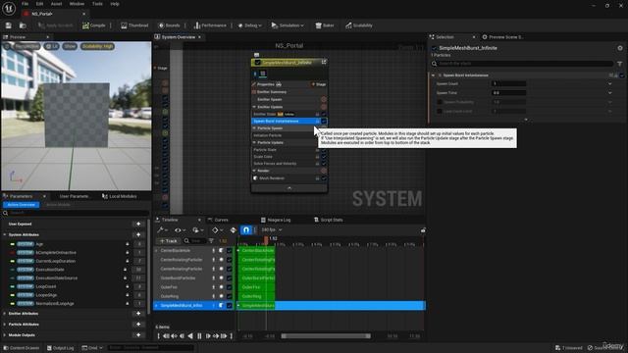Click the open-emitter icon on node header
This screenshot has width=628, height=353.
coord(324,62)
